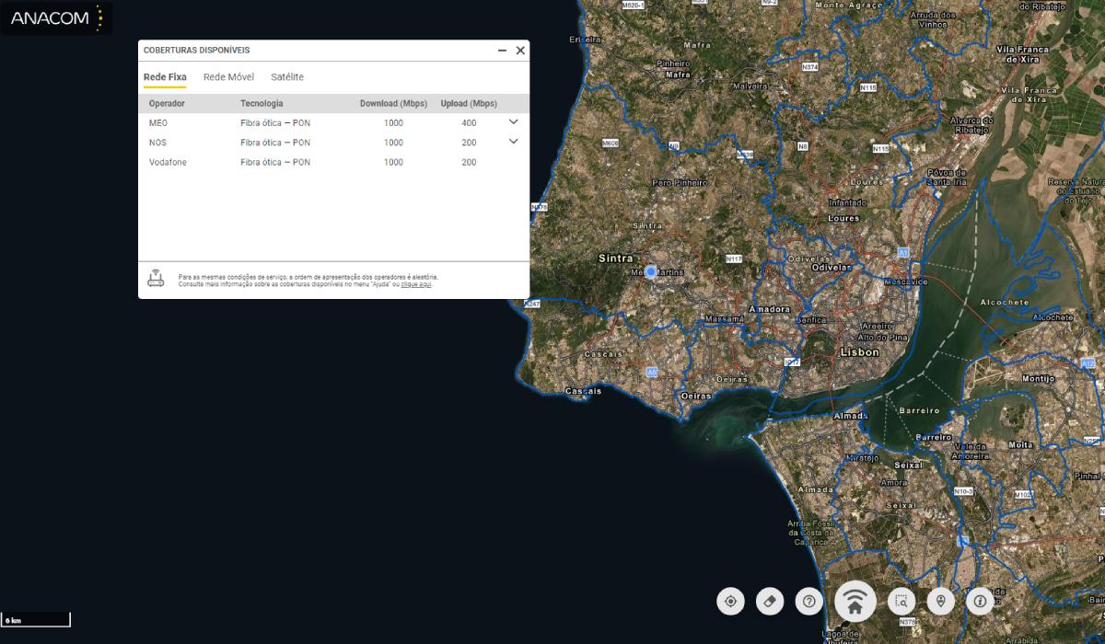1105x644 pixels.
Task: Select the Rede Fixa tab
Action: (x=165, y=77)
